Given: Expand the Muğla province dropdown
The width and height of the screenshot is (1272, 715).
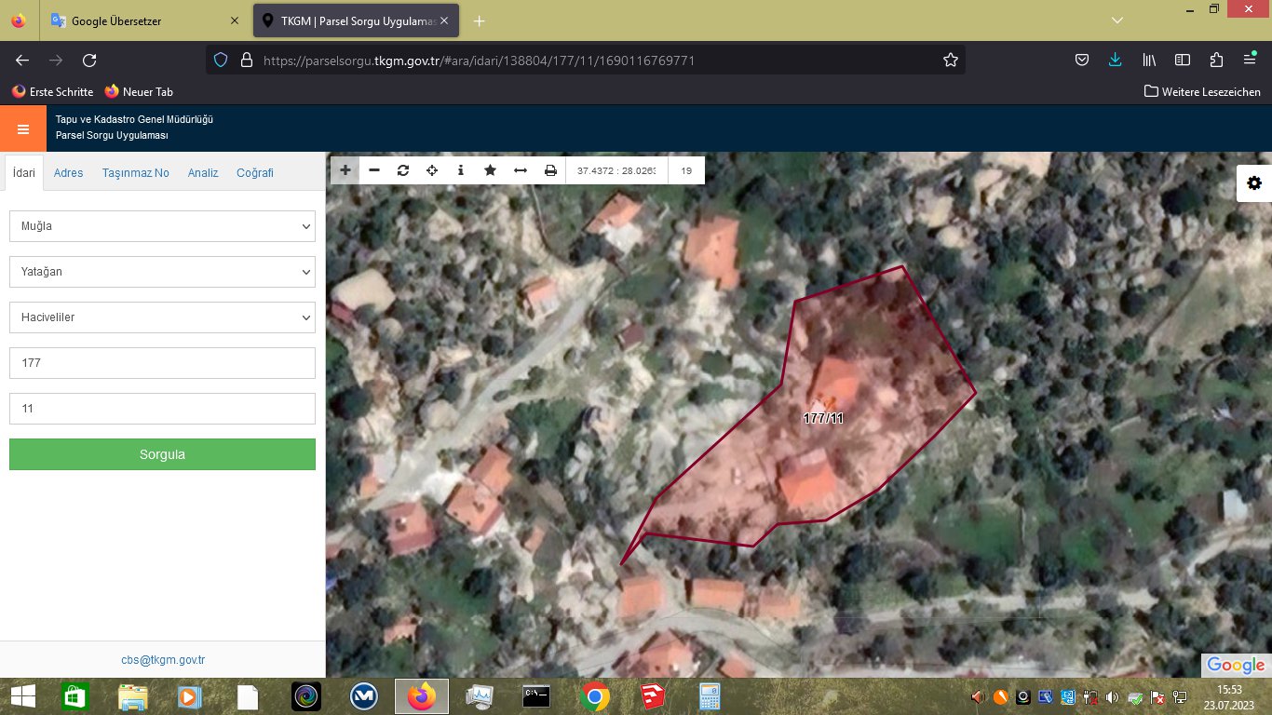Looking at the screenshot, I should click(162, 226).
